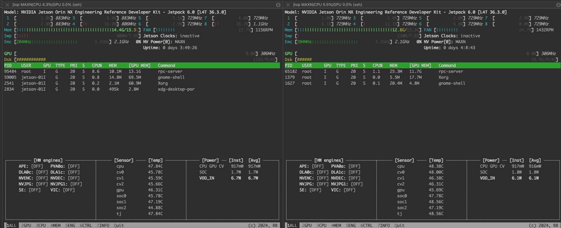Click the gpu temperature 45.69C

coord(436,190)
